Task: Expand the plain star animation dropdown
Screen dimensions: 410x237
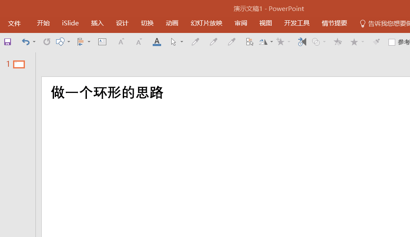Action: click(x=363, y=42)
